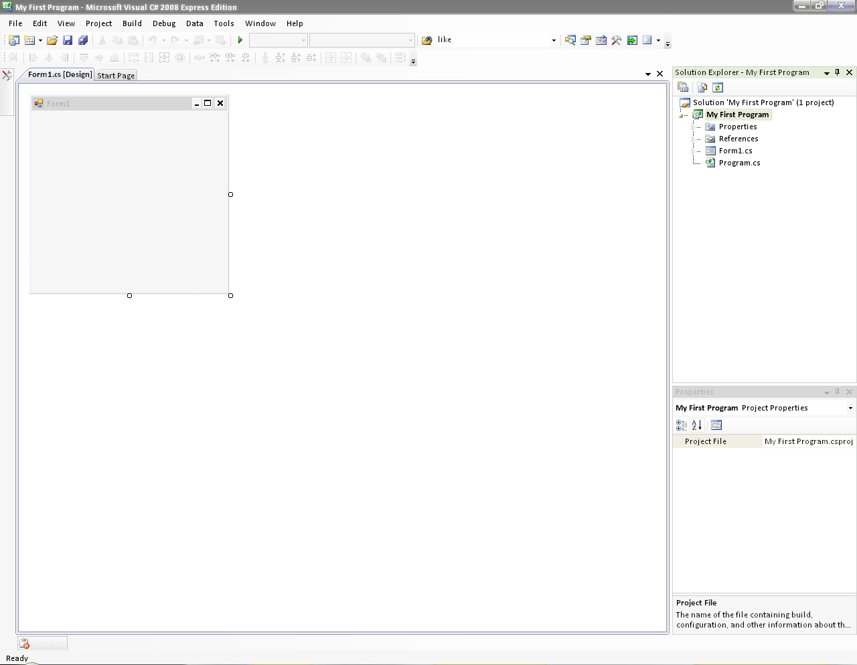Open the View menu
The height and width of the screenshot is (665, 857).
tap(66, 23)
